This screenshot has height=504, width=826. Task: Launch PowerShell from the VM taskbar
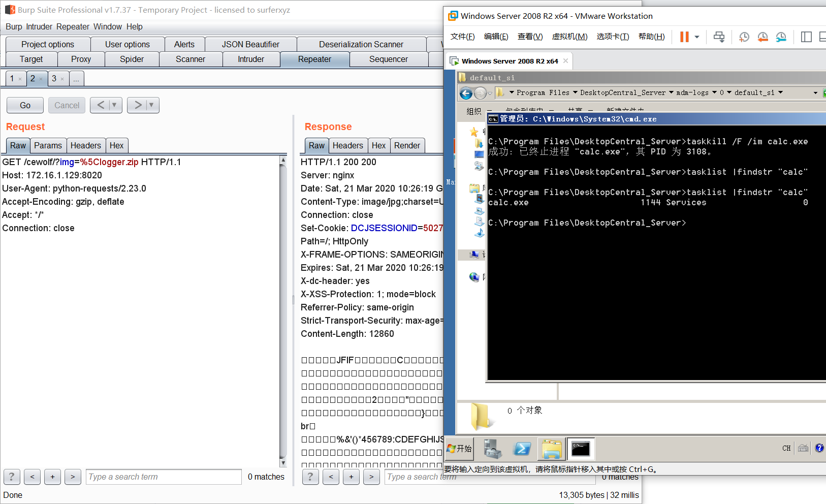pyautogui.click(x=522, y=449)
